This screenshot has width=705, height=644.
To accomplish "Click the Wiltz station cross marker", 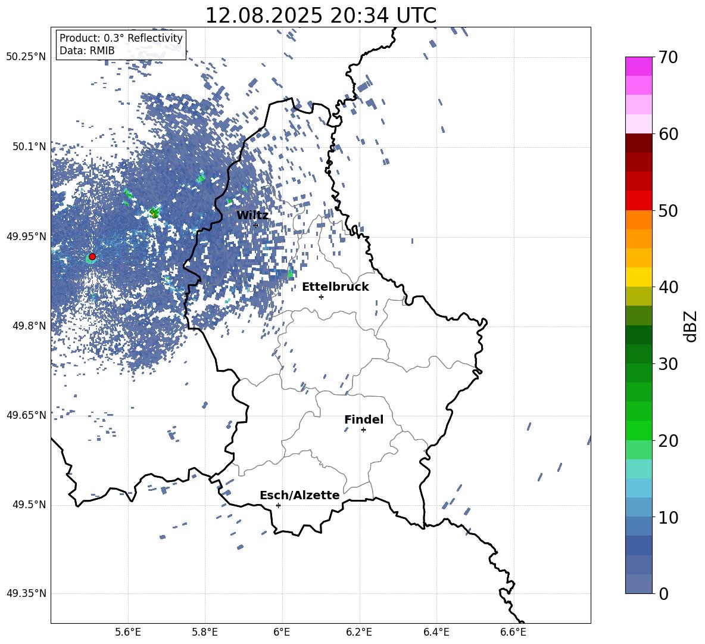I will coord(256,225).
